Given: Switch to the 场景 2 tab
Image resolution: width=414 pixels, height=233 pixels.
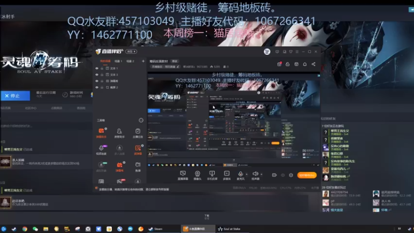Looking at the screenshot, I should click(x=130, y=61).
